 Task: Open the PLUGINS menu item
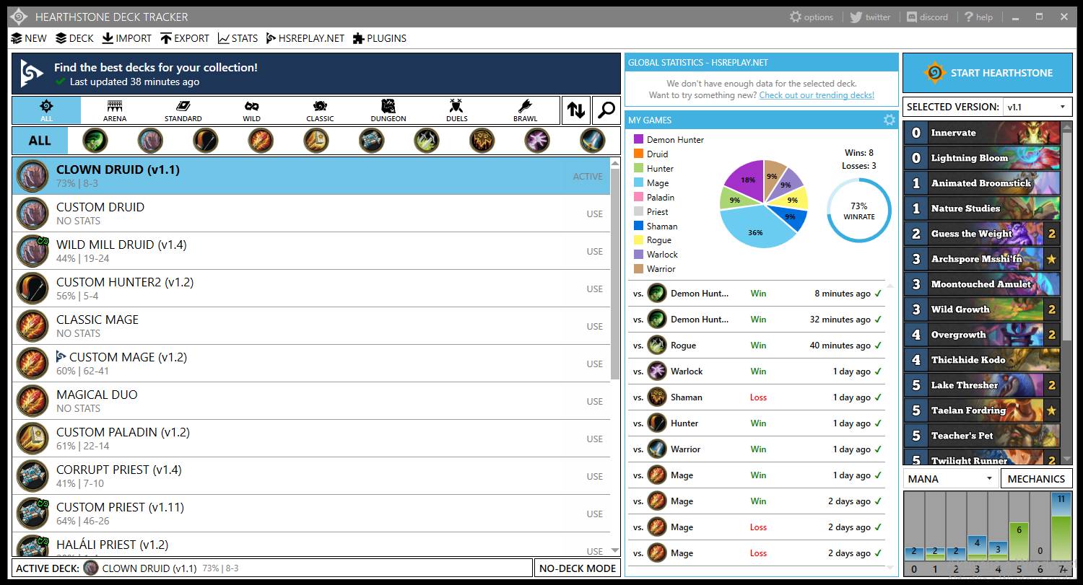(379, 38)
